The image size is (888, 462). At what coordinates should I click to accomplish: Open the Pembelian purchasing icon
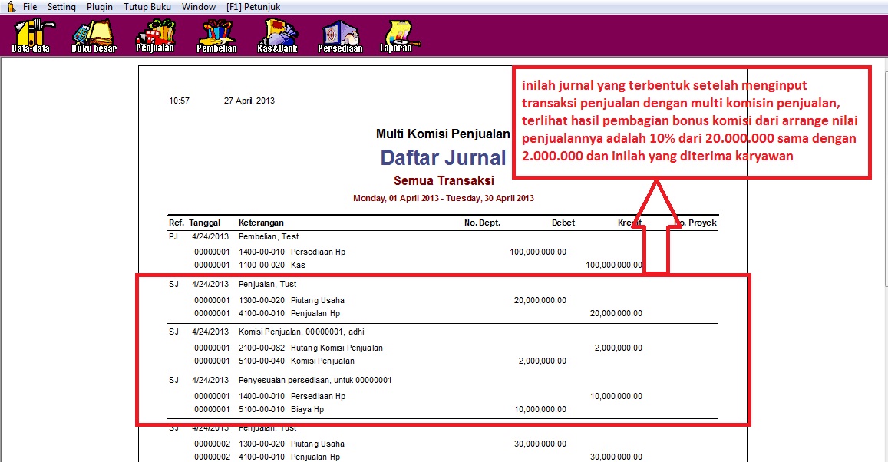(x=216, y=35)
